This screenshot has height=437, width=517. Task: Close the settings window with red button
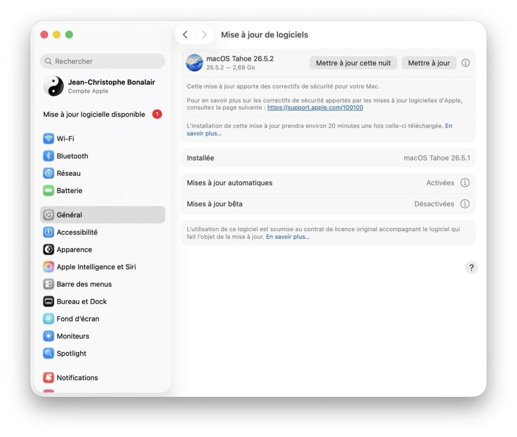point(44,35)
